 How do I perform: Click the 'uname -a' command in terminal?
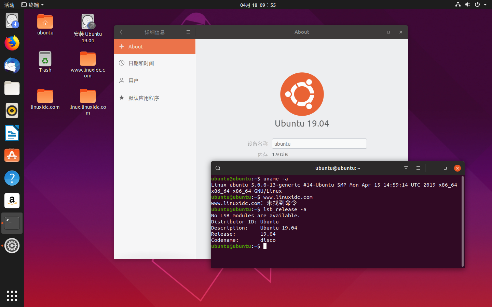point(276,179)
